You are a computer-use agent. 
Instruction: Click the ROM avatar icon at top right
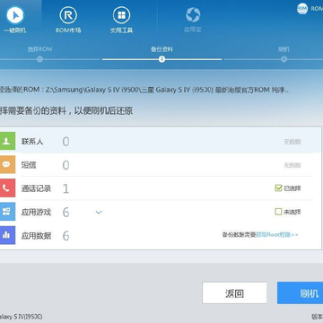point(302,9)
